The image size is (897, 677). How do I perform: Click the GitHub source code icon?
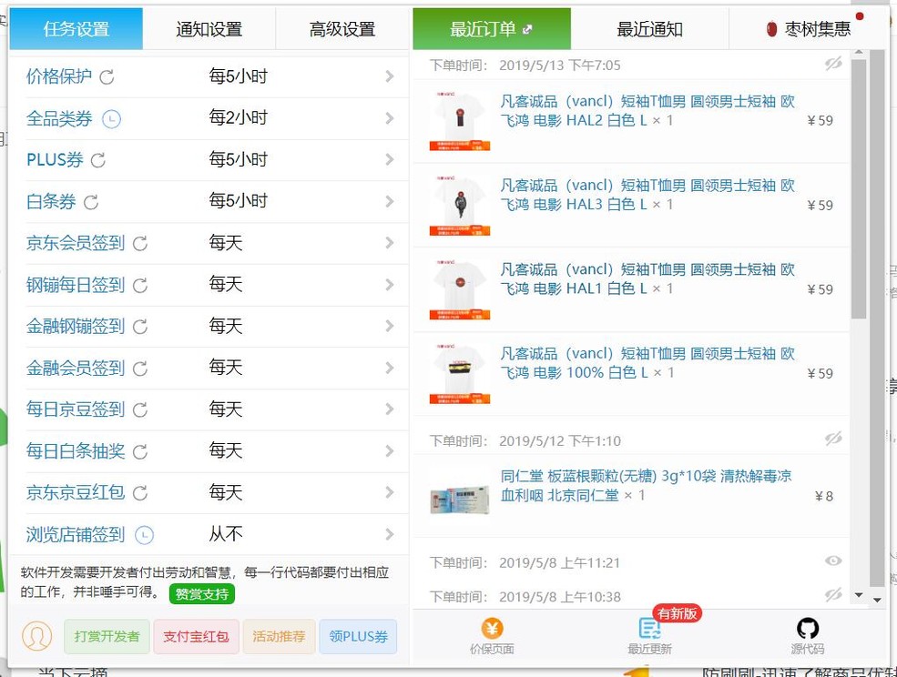tap(807, 629)
